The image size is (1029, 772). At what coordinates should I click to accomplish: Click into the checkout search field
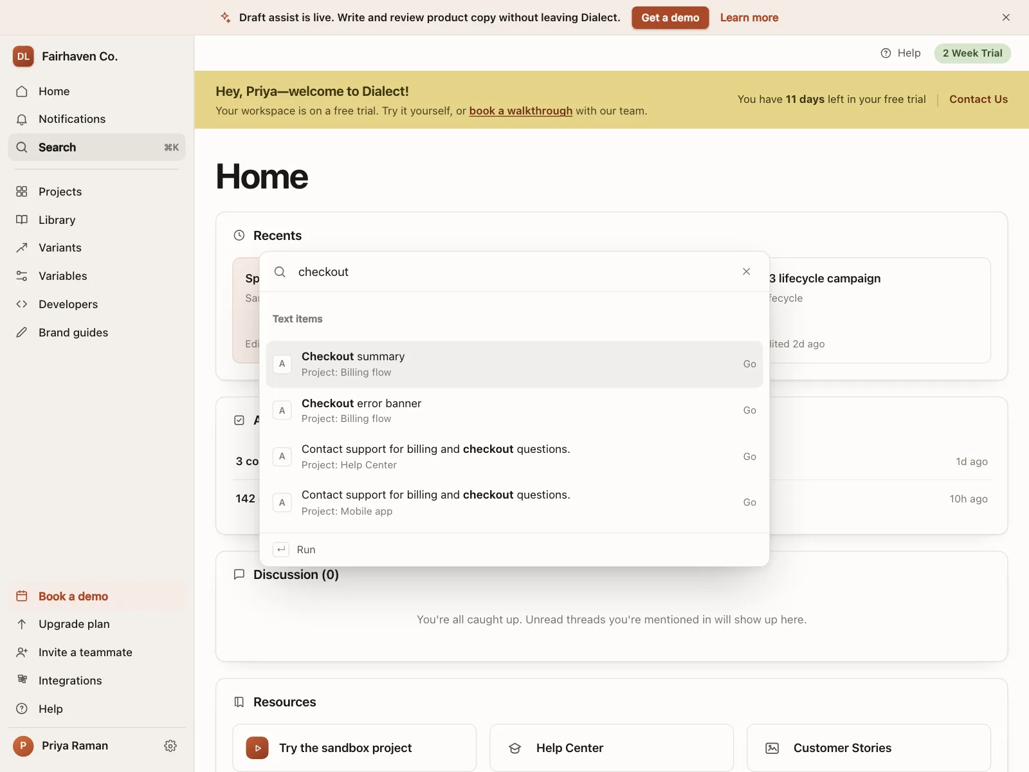pyautogui.click(x=514, y=272)
